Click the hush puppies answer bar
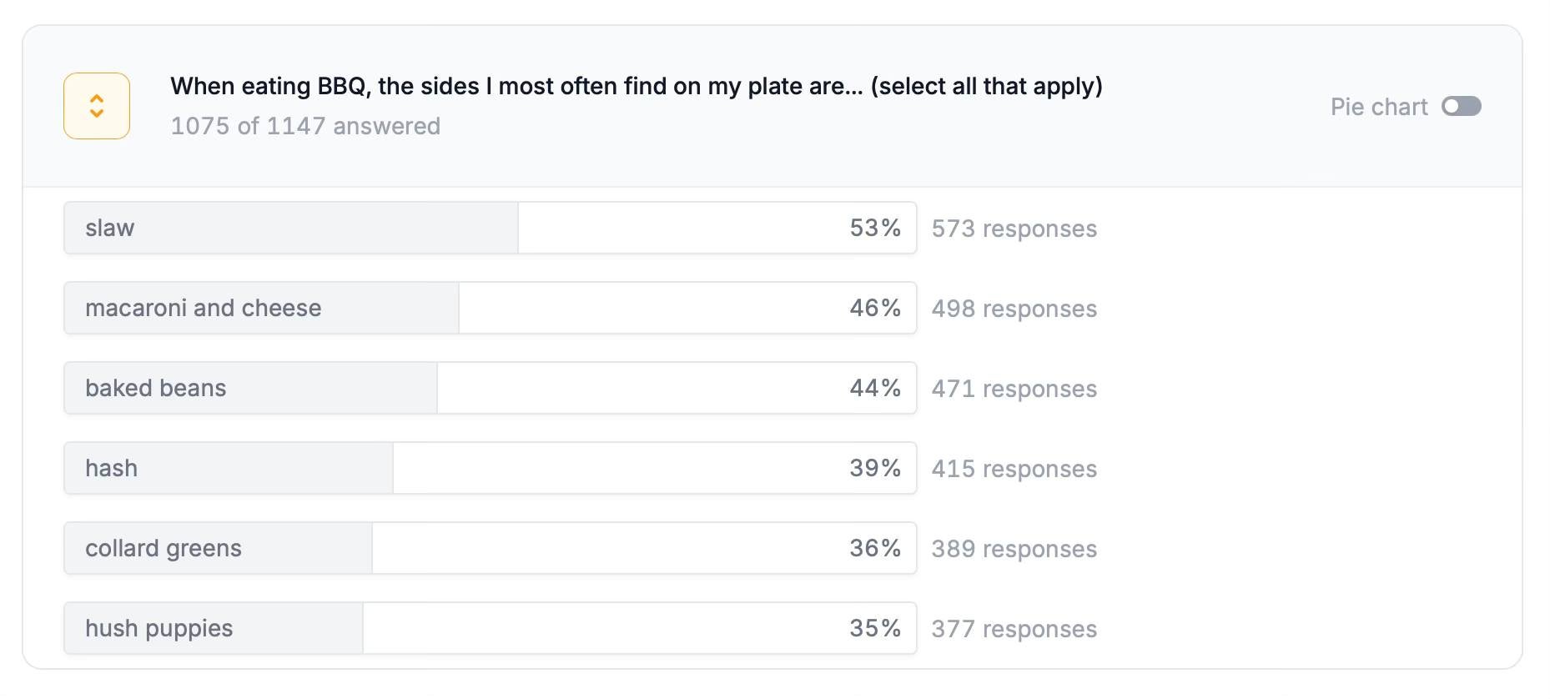Screen dimensions: 1550x699 pos(490,628)
